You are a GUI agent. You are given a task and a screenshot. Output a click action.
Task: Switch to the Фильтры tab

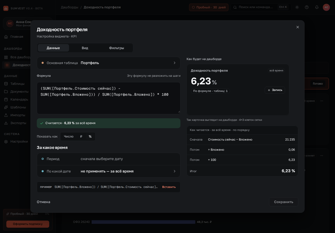pos(116,48)
